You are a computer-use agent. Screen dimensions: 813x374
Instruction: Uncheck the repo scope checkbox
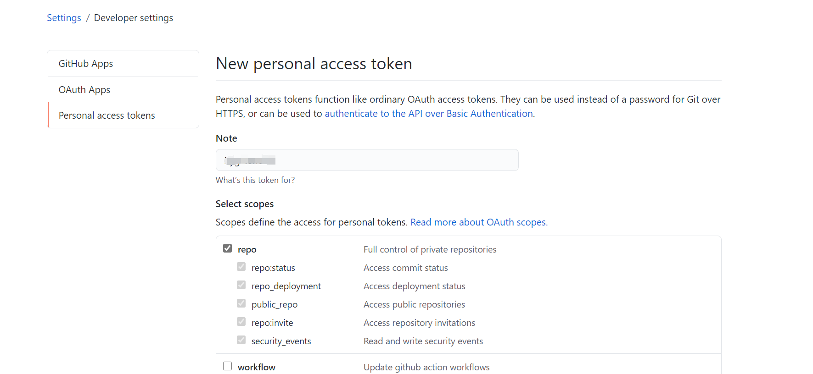[x=228, y=248]
